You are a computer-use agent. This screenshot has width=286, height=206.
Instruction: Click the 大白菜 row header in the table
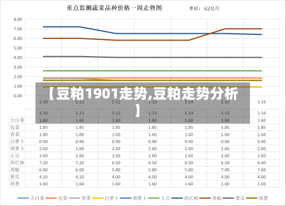[x=17, y=120]
